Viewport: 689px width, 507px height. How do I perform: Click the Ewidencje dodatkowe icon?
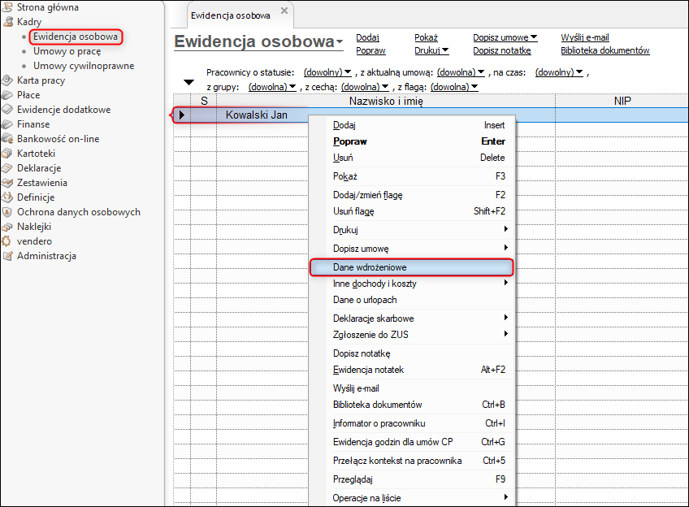(7, 110)
